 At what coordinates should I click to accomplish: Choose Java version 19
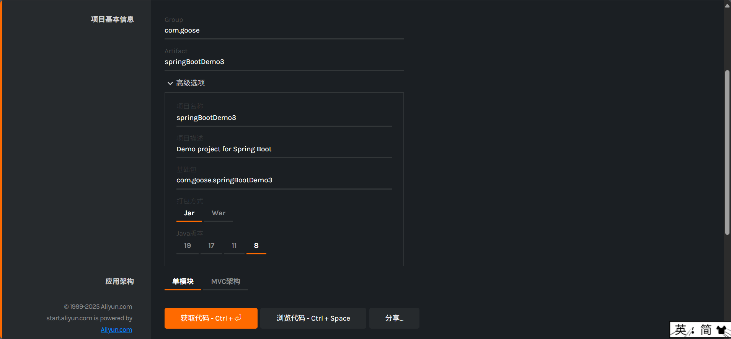pos(188,246)
